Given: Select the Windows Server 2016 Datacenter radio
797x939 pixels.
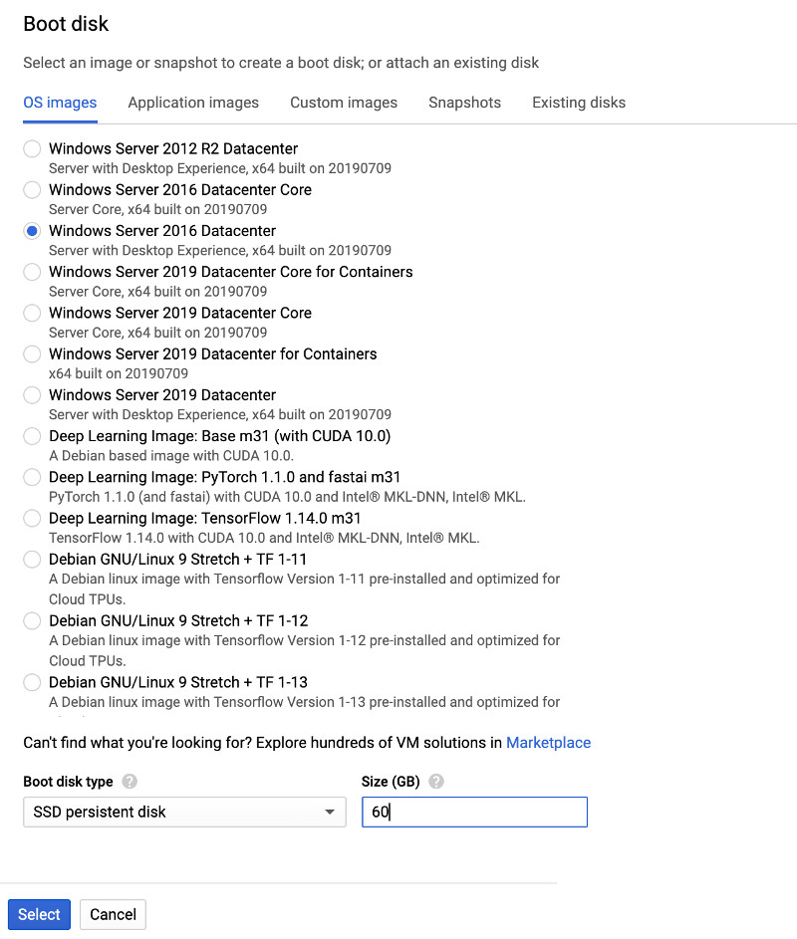Looking at the screenshot, I should pyautogui.click(x=33, y=231).
